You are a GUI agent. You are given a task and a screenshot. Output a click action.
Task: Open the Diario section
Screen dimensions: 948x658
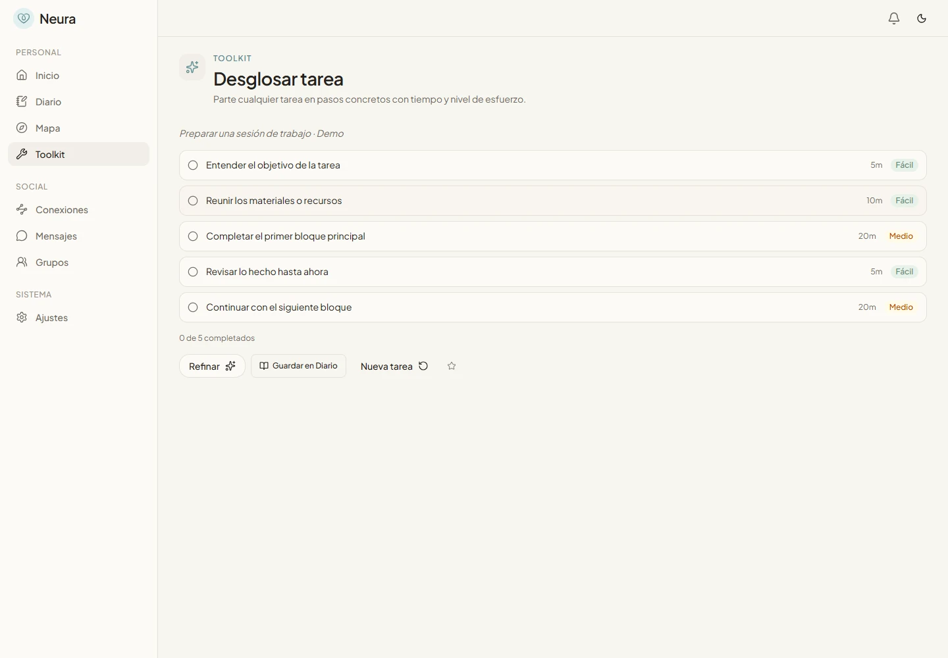79,101
